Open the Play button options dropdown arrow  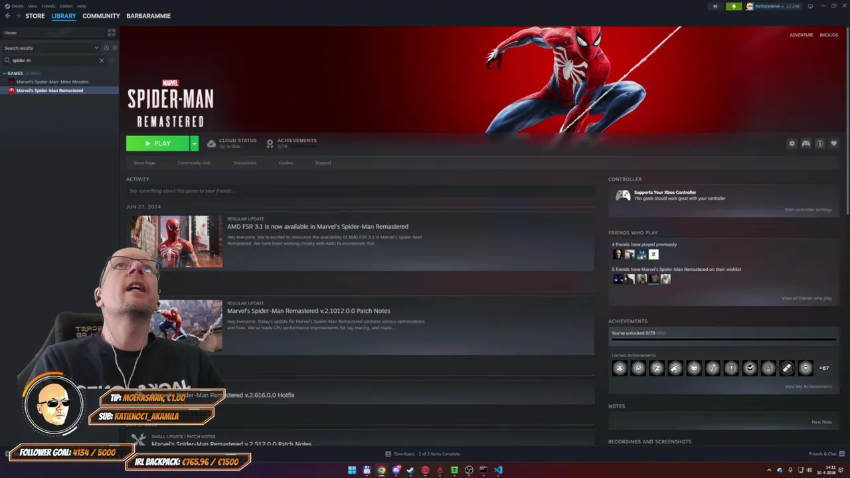194,143
